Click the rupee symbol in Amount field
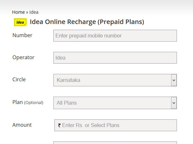 pos(59,125)
